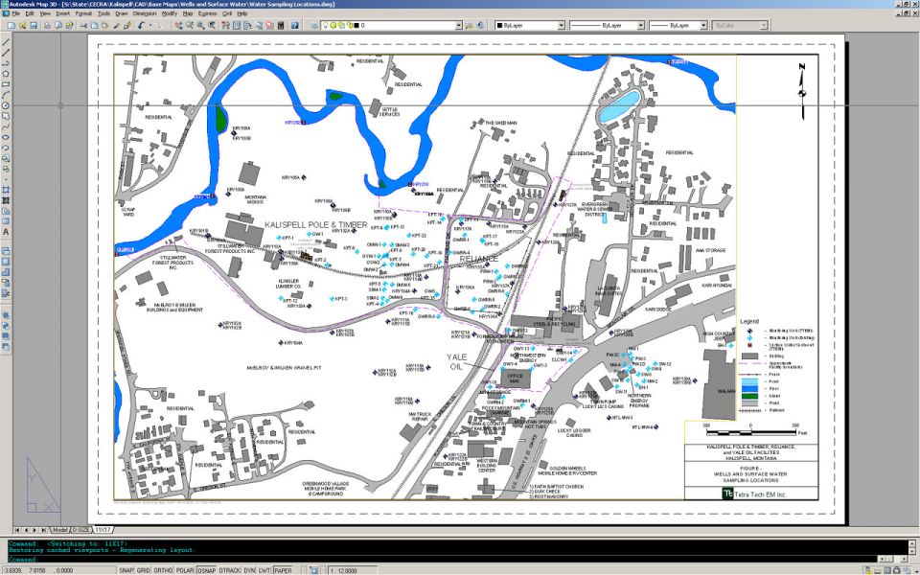Open the Express menu
The width and height of the screenshot is (920, 575).
[207, 12]
